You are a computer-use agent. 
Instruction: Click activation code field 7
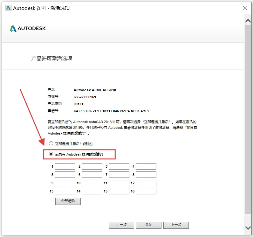pyautogui.click(x=119, y=175)
